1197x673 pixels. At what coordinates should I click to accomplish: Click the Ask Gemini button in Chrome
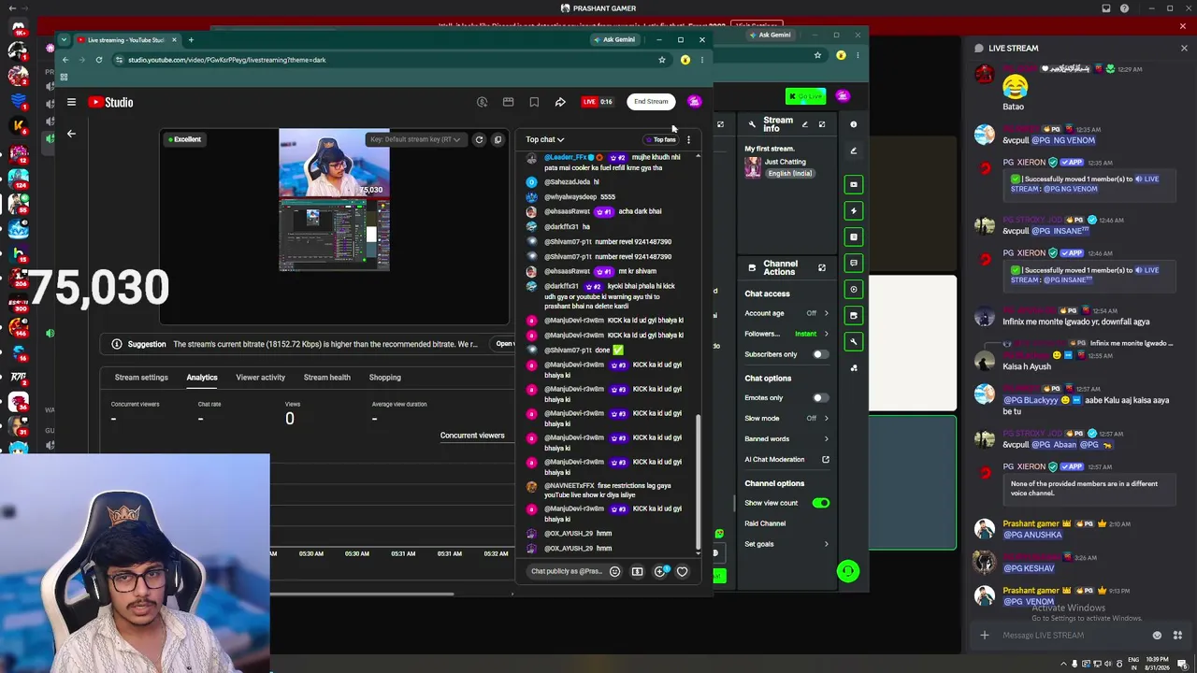(x=613, y=40)
